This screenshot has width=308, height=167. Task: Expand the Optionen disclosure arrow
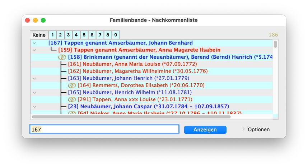[x=243, y=129]
